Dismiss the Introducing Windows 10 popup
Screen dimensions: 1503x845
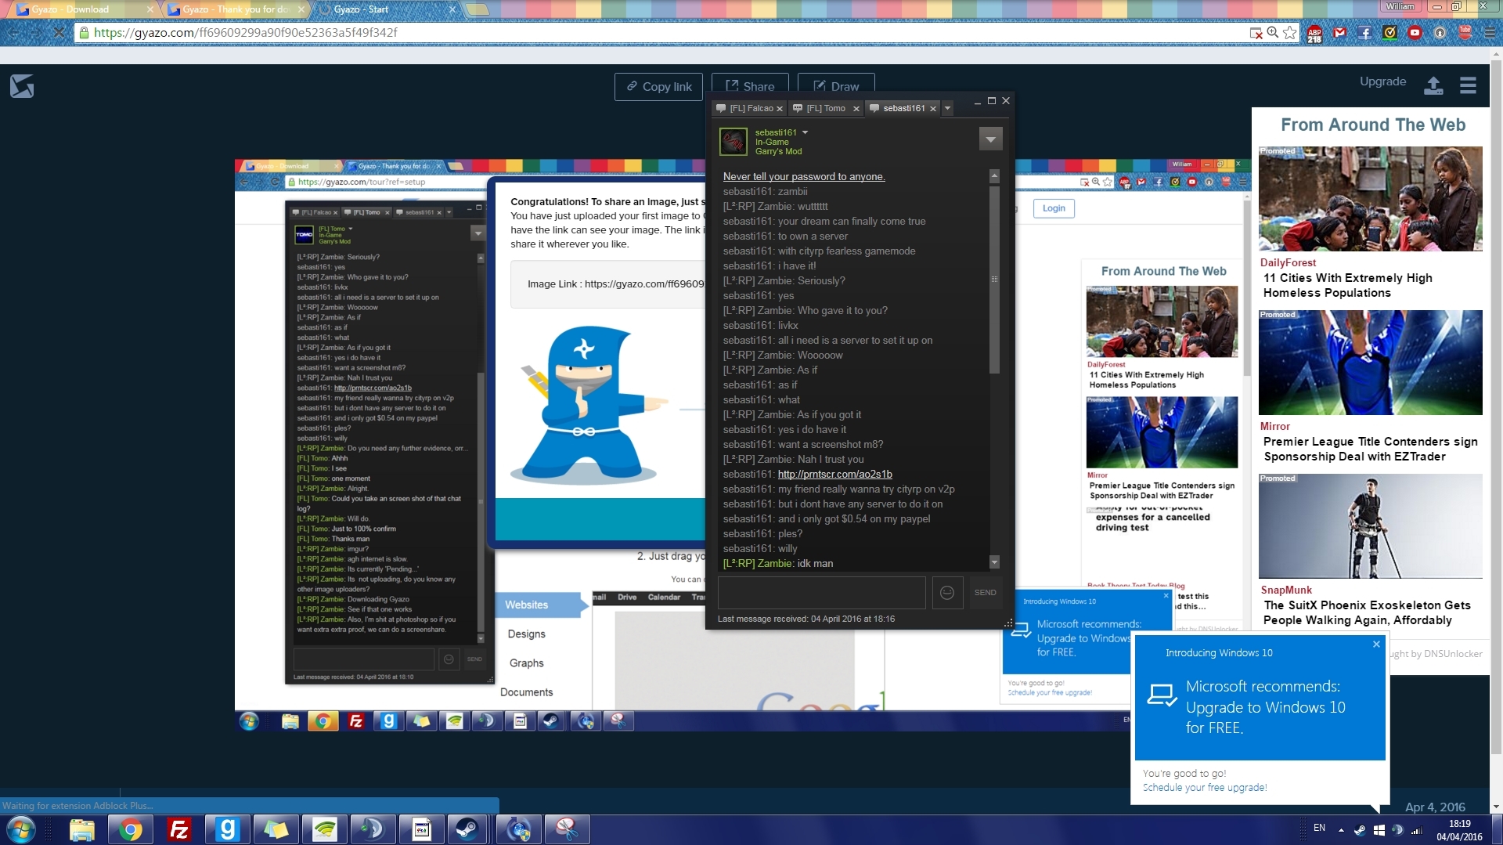pos(1376,645)
